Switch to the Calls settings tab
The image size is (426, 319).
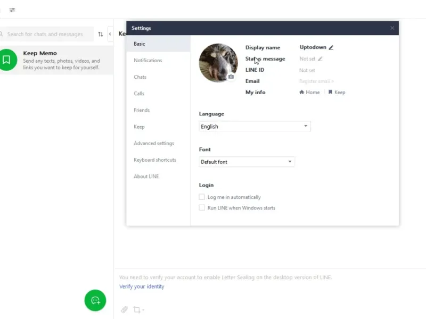pyautogui.click(x=158, y=94)
